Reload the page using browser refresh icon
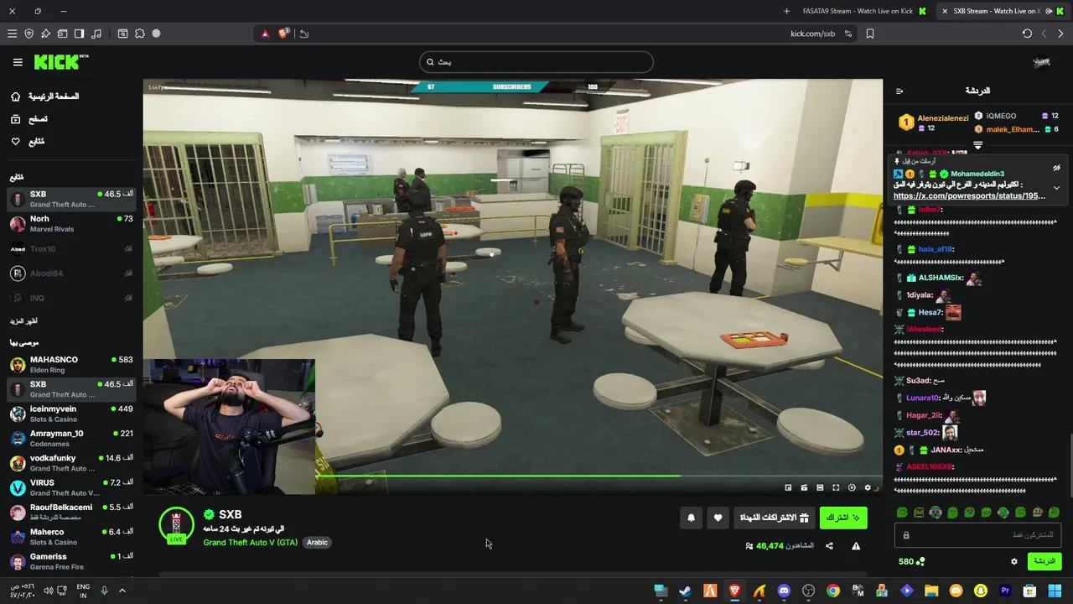The image size is (1073, 604). pos(1027,34)
